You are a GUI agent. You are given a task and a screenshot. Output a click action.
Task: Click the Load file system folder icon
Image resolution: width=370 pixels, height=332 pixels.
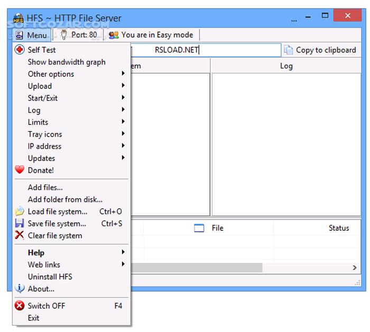[20, 211]
